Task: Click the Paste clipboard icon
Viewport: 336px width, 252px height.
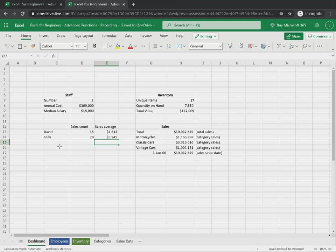Action: 20,46
